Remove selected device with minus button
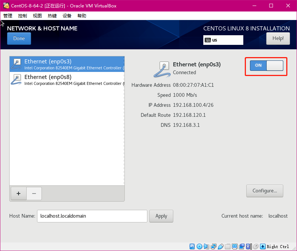Screen dimensions: 297x251 (34, 194)
